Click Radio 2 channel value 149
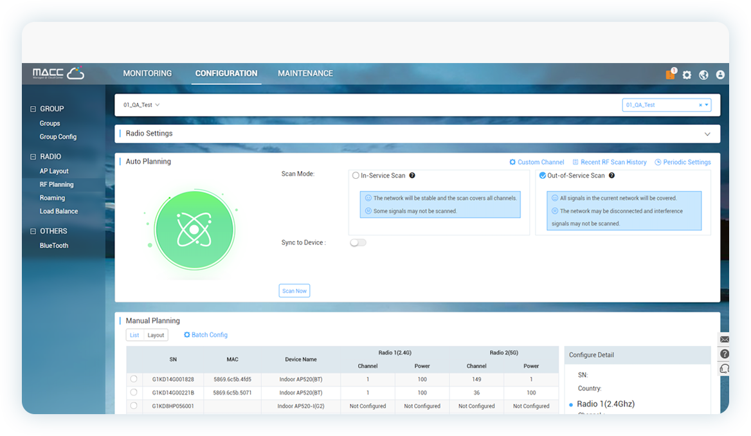This screenshot has width=751, height=436. tap(476, 379)
